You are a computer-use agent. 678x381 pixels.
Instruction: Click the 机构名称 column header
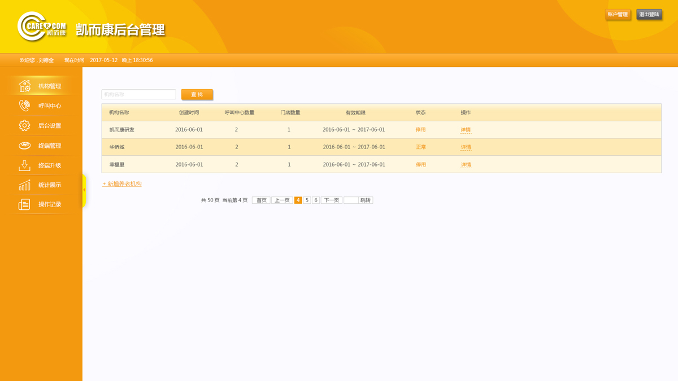point(119,113)
